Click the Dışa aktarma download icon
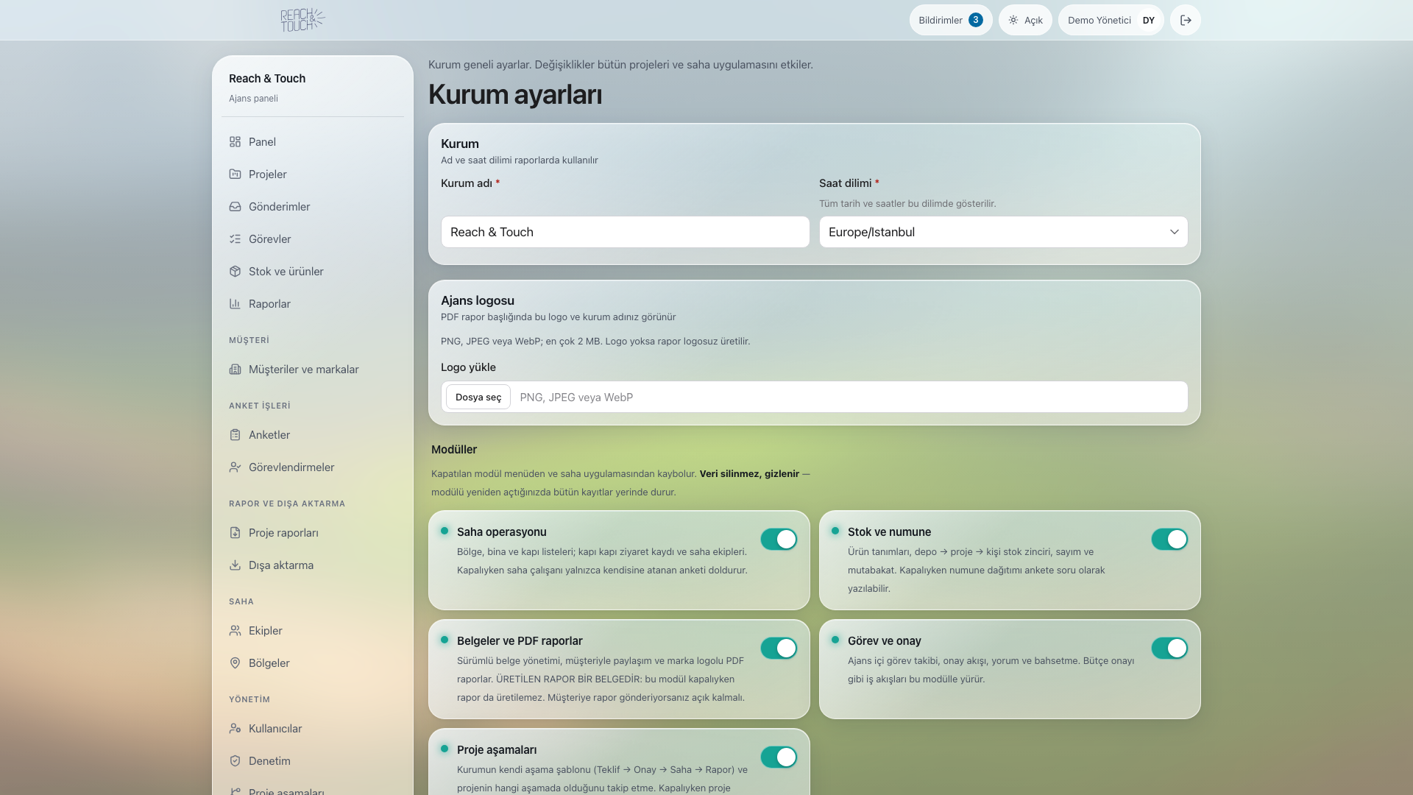 (235, 565)
